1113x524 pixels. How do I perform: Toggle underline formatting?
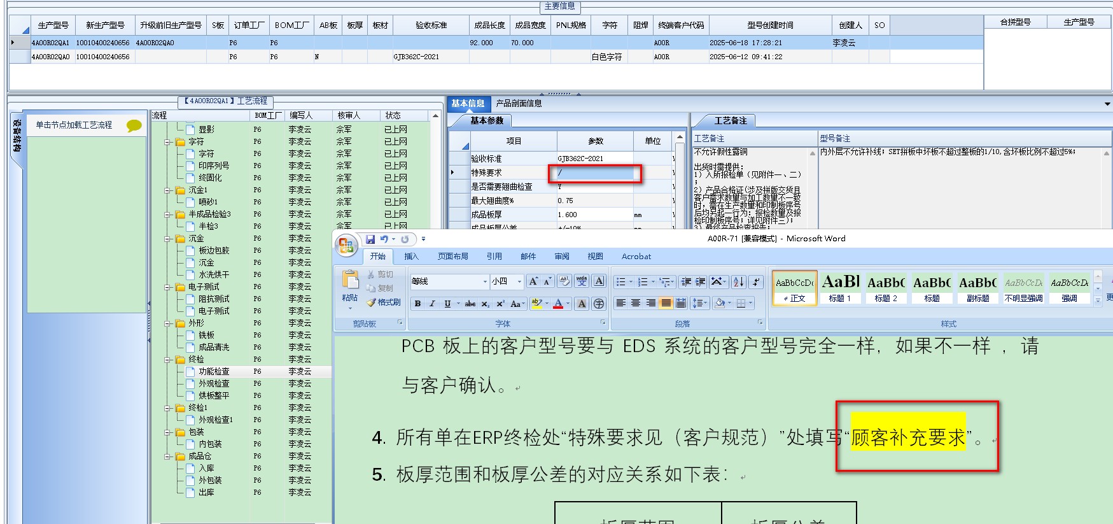pyautogui.click(x=447, y=304)
